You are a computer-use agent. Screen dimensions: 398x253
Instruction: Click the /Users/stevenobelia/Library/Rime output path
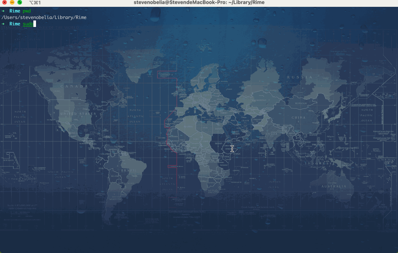point(44,17)
